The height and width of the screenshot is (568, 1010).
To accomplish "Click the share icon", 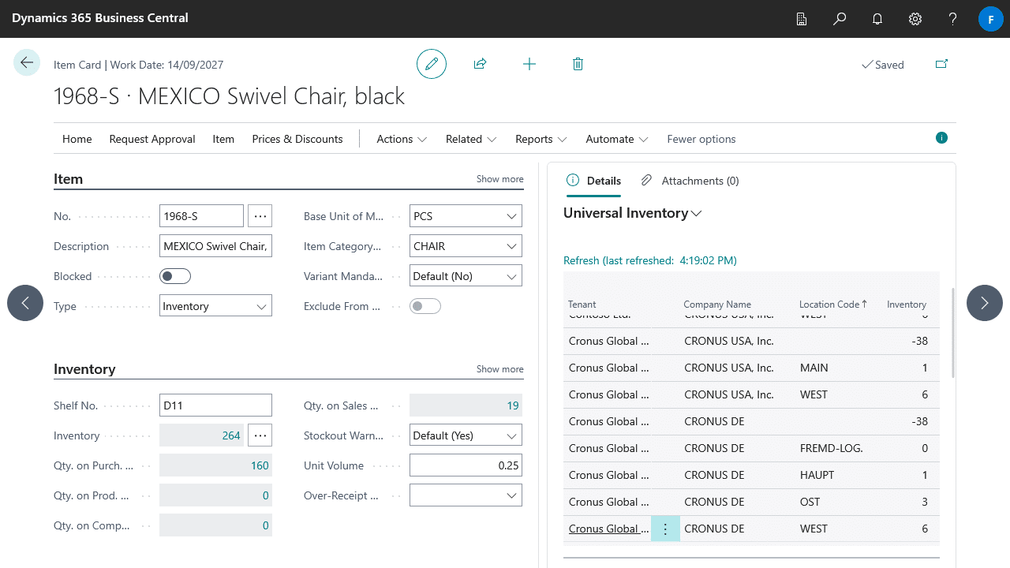I will pyautogui.click(x=480, y=64).
